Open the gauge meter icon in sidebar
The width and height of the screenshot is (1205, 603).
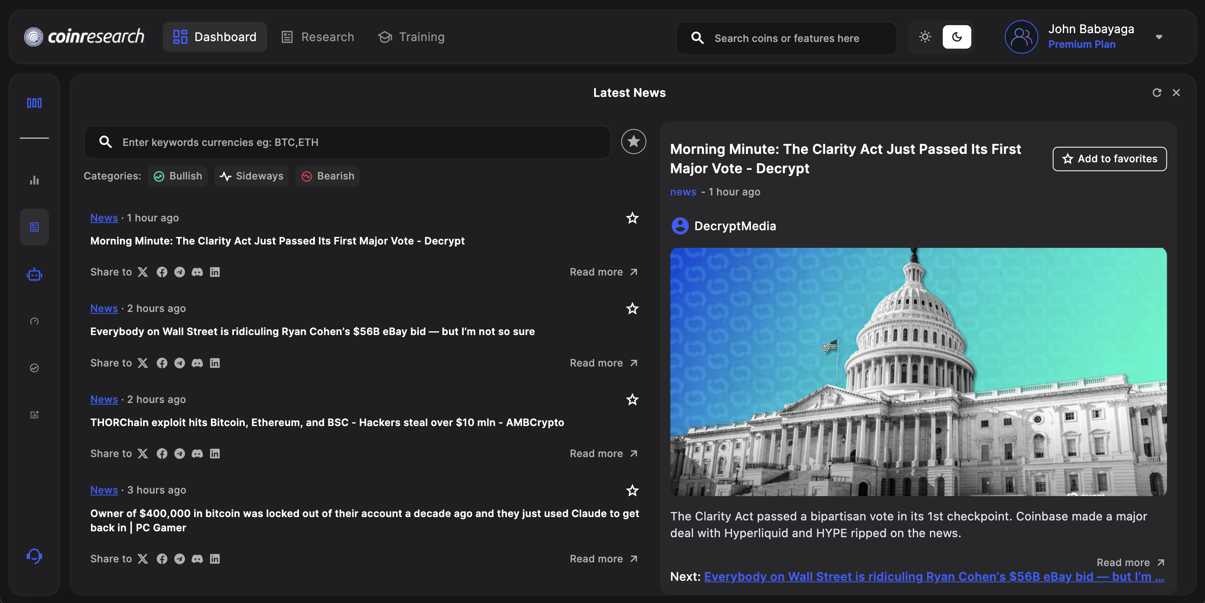pyautogui.click(x=34, y=321)
